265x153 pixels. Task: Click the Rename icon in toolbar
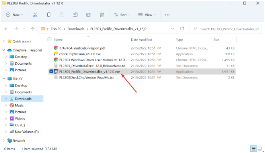[75, 15]
